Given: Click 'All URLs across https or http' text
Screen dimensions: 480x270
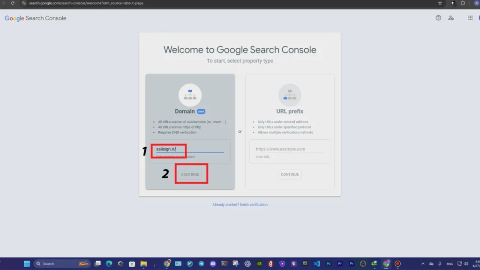Looking at the screenshot, I should pos(180,127).
